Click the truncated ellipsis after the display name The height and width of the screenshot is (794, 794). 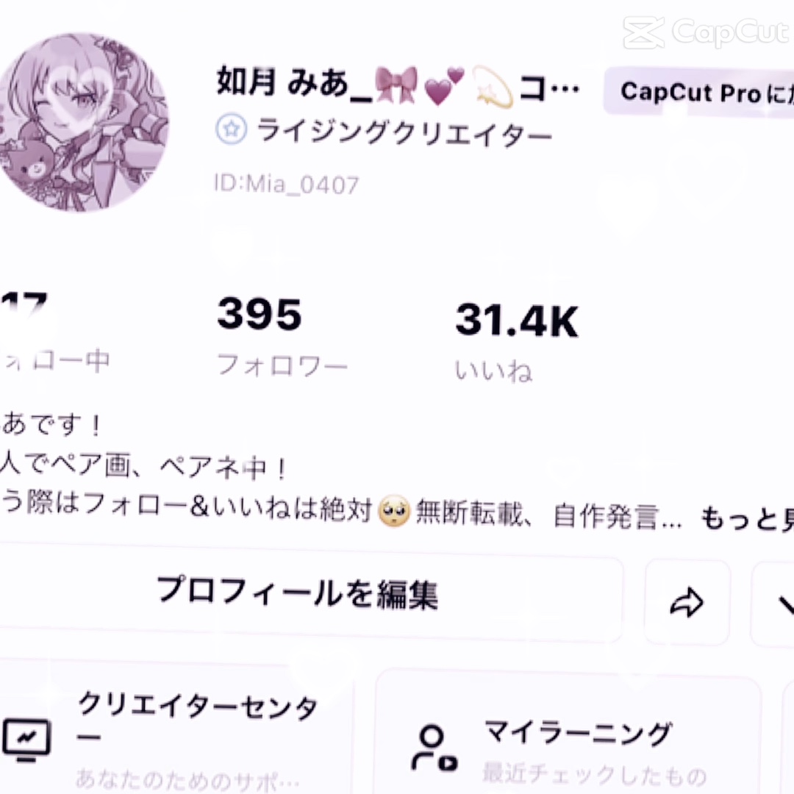565,89
